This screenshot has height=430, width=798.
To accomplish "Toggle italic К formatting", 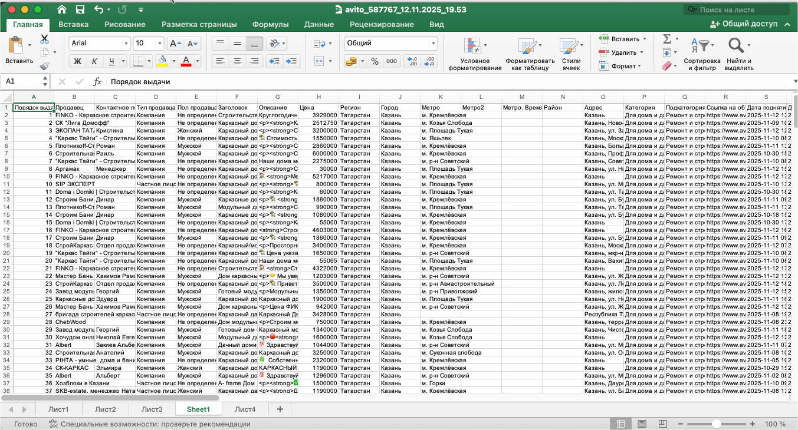I will coord(94,61).
